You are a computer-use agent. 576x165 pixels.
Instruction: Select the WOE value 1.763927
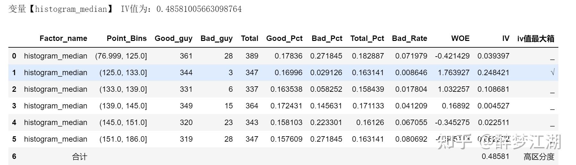point(453,73)
